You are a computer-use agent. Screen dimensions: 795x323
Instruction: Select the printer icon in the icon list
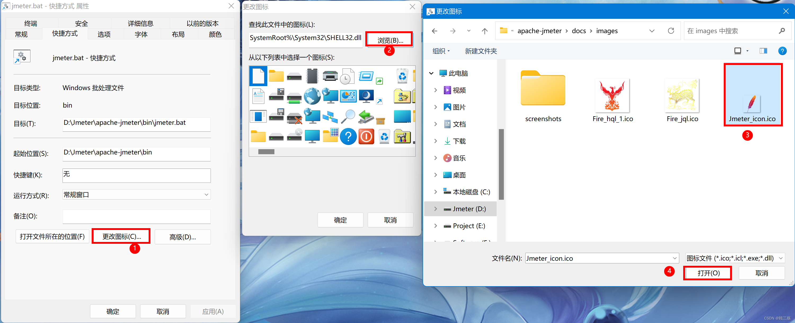(x=330, y=76)
